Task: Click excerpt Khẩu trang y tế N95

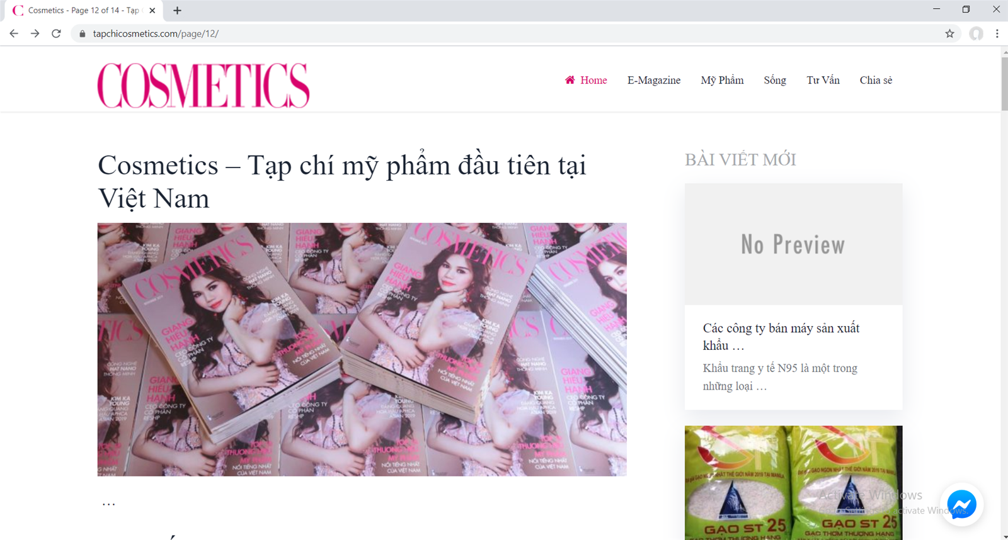Action: point(780,376)
